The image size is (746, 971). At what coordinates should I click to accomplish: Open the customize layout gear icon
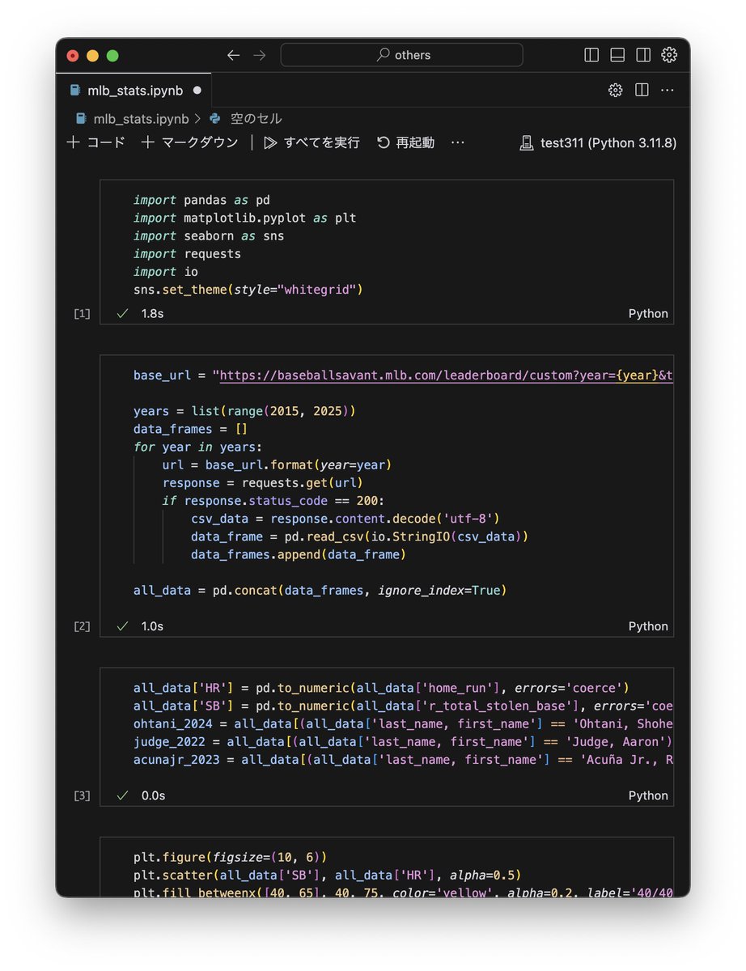click(x=669, y=55)
